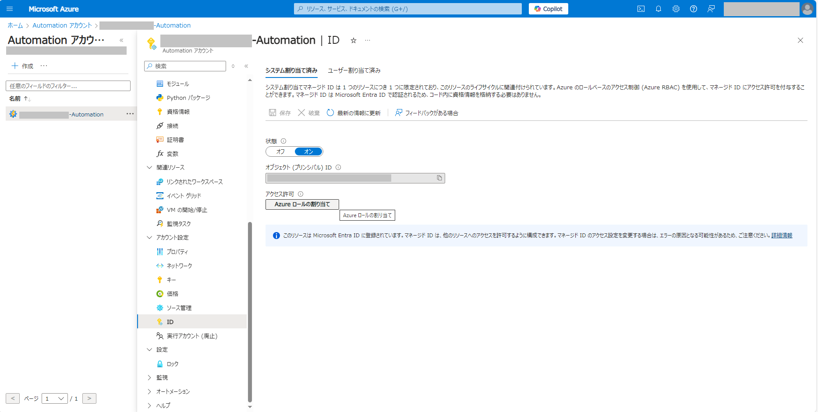Select 資格情報 in the Automation menu
Image resolution: width=818 pixels, height=412 pixels.
click(178, 111)
